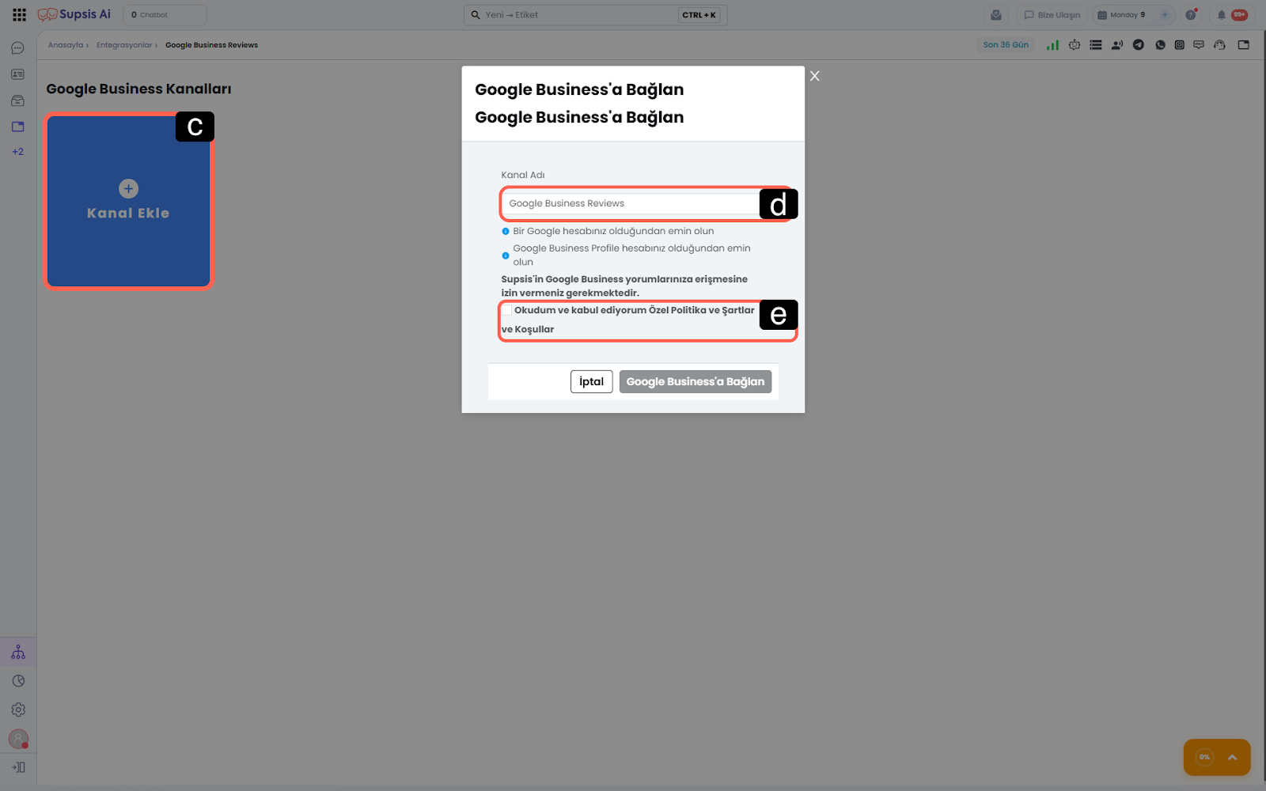Click the green signal bars icon
This screenshot has height=791, width=1266.
coord(1052,45)
